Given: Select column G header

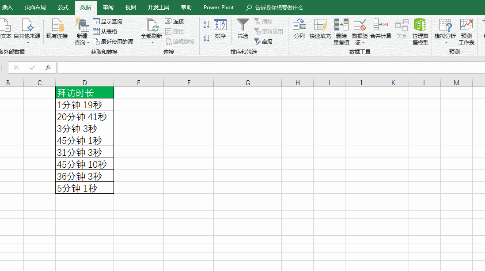Looking at the screenshot, I should (x=247, y=83).
